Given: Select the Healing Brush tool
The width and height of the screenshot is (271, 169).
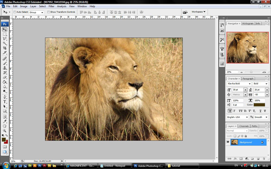Looking at the screenshot, I should (5, 59).
